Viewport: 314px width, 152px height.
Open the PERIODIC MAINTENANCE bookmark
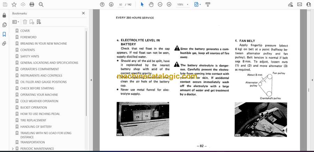(37, 149)
